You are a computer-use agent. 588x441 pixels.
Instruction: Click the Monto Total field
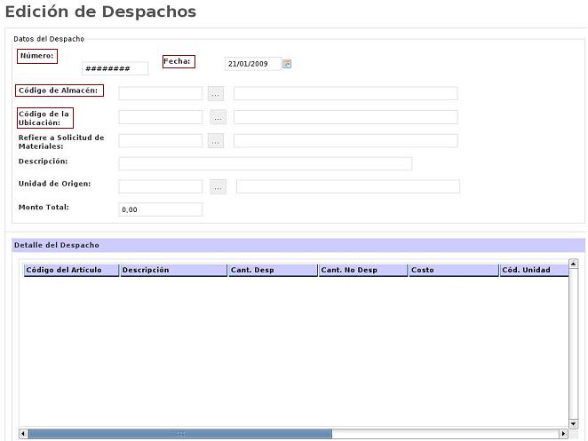click(161, 209)
